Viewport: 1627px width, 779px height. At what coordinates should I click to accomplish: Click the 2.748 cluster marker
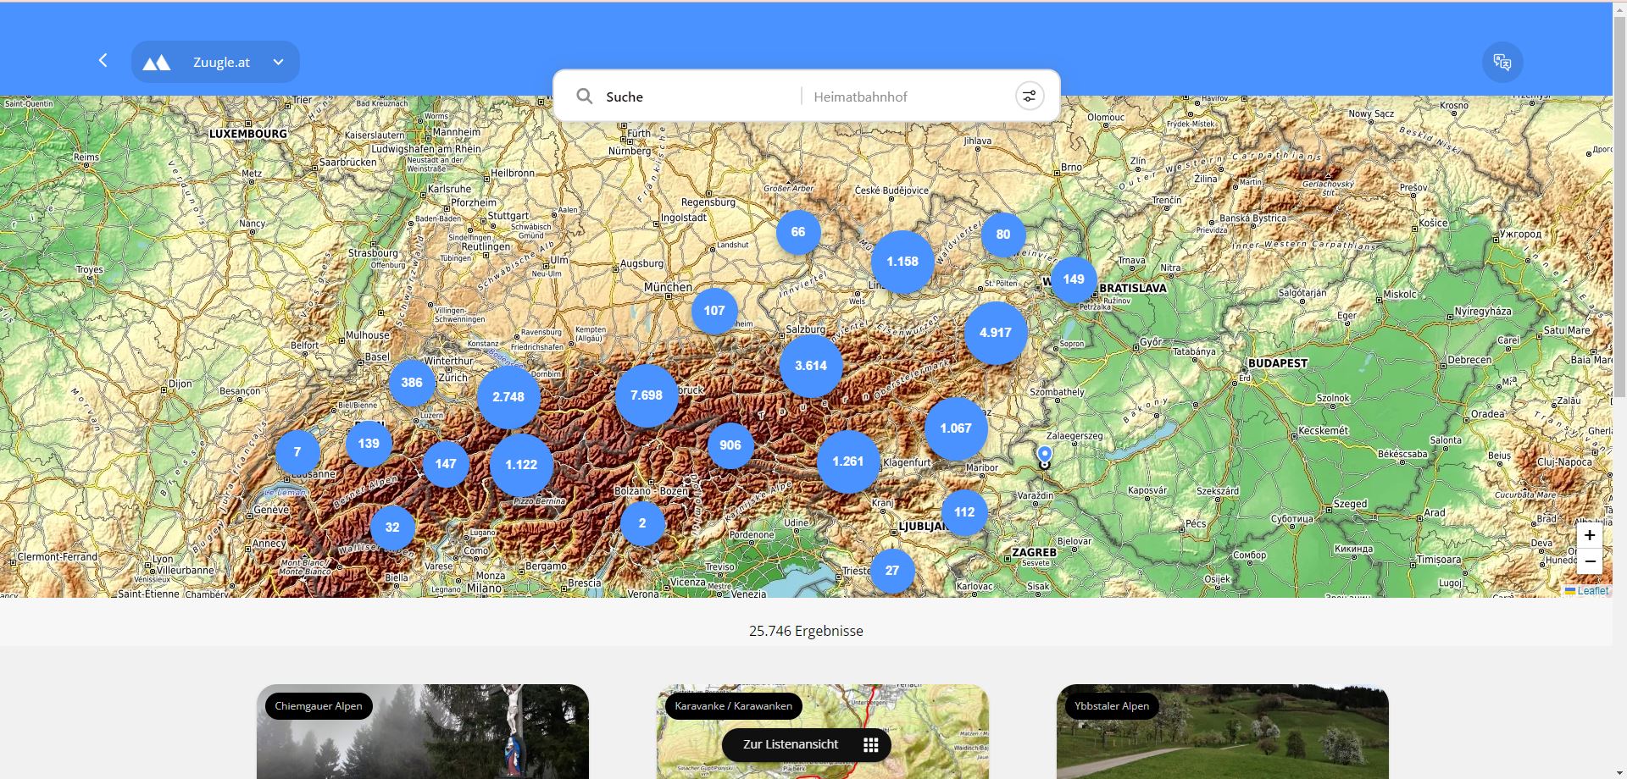coord(508,397)
